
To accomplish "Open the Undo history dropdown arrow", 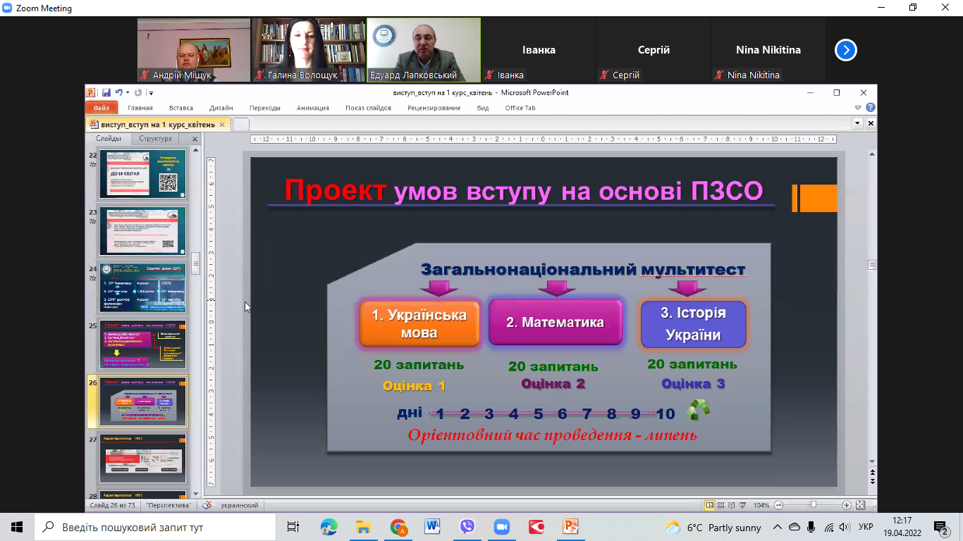I will point(128,93).
